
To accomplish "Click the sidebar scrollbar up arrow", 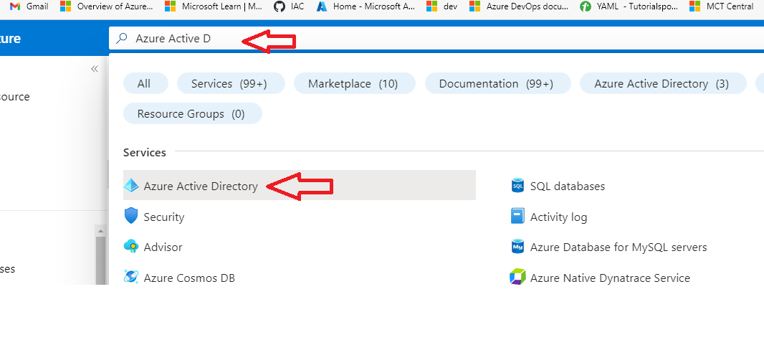I will [x=100, y=230].
